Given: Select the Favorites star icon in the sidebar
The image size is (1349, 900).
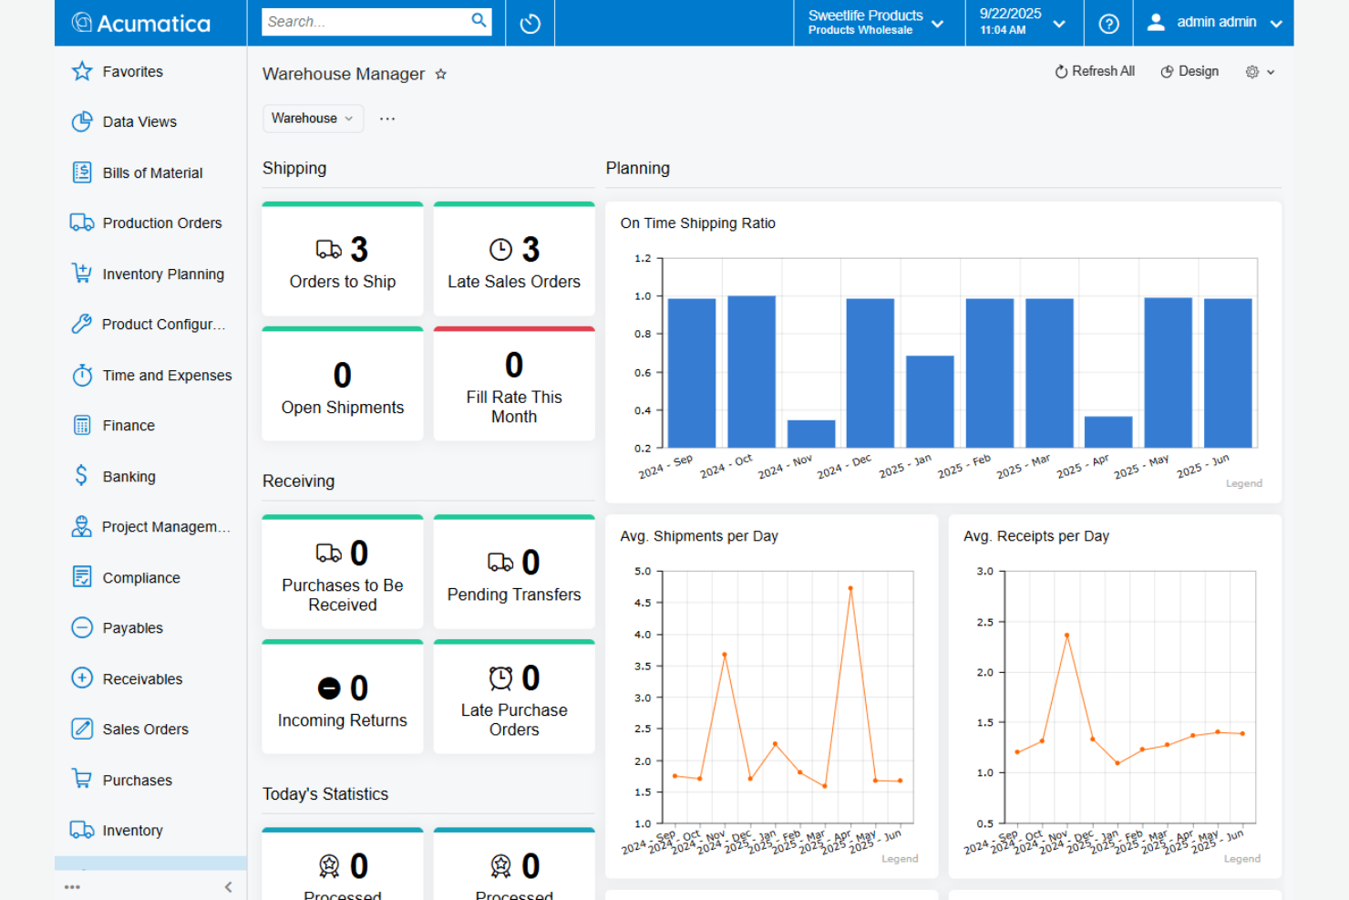Looking at the screenshot, I should 81,71.
